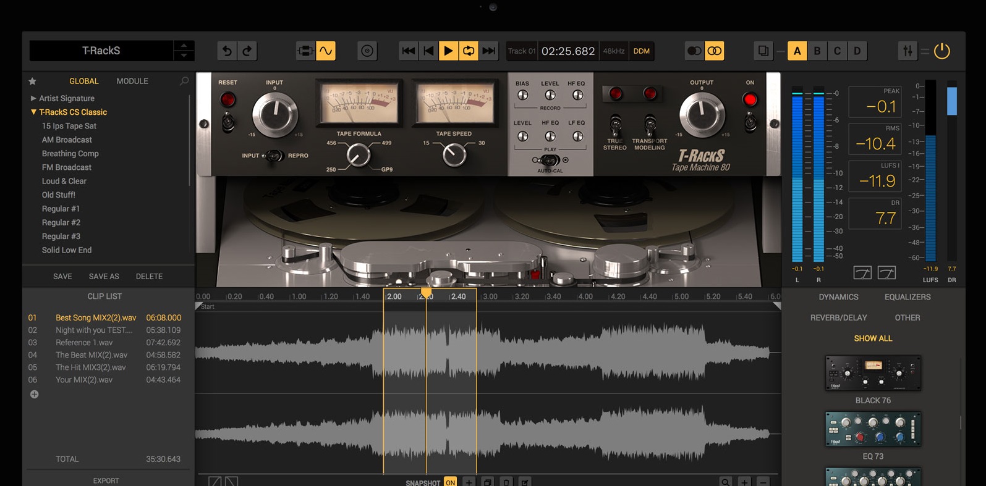Select comparison preset C
The image size is (986, 486).
coord(837,51)
